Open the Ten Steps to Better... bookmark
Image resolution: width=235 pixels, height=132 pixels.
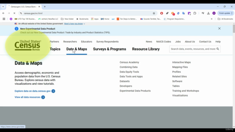point(127,19)
